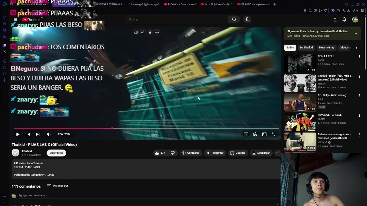Toggle subtitles in the player
This screenshot has width=367, height=206.
246,134
